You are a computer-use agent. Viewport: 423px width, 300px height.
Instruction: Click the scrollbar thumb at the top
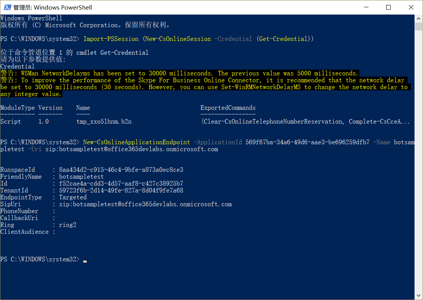coord(418,26)
